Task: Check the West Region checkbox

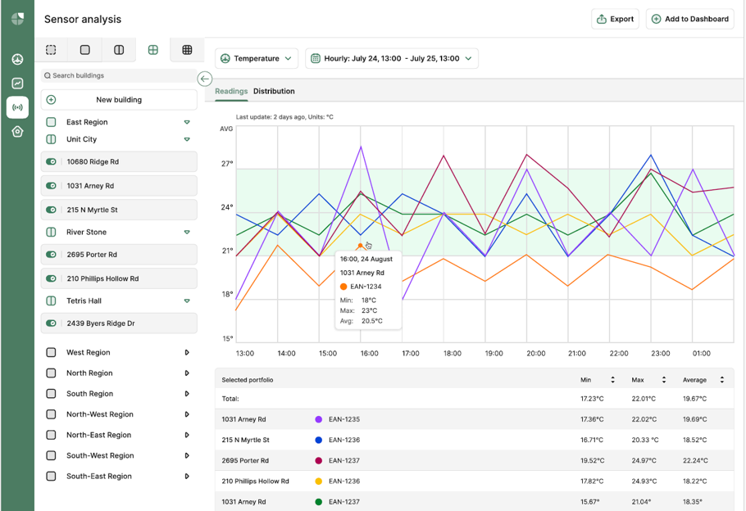Action: coord(51,353)
